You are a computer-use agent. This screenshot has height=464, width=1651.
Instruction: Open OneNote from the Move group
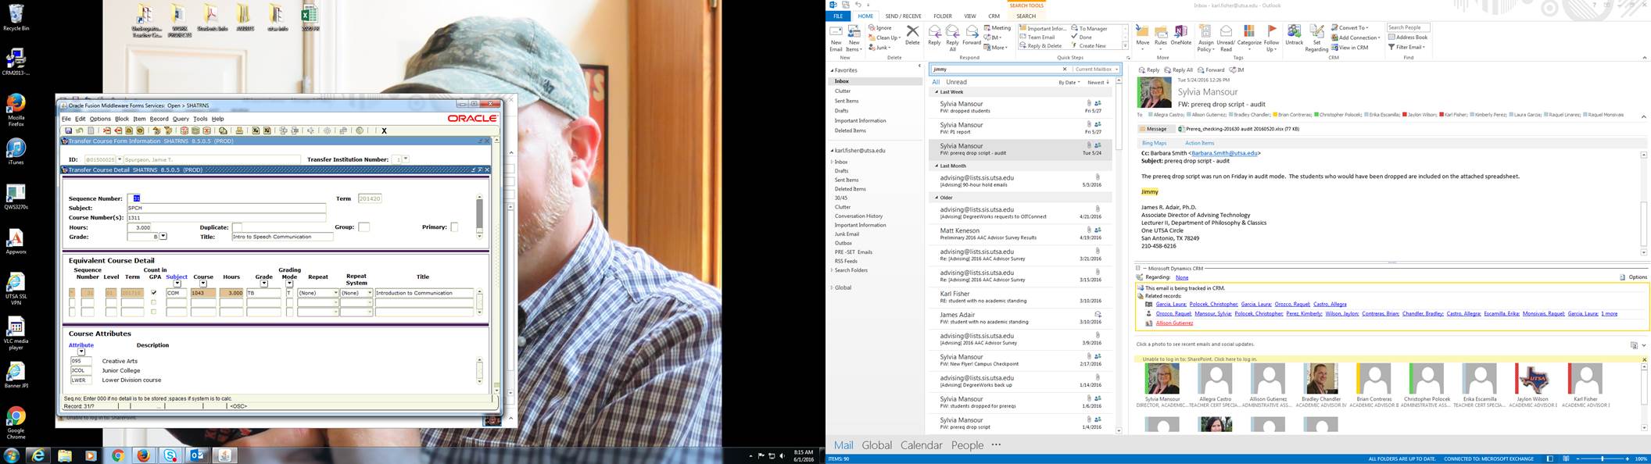coord(1180,36)
